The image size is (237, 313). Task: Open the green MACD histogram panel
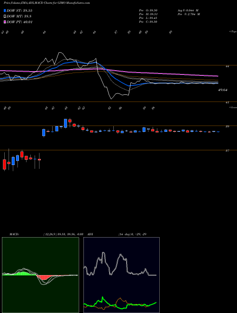40,275
